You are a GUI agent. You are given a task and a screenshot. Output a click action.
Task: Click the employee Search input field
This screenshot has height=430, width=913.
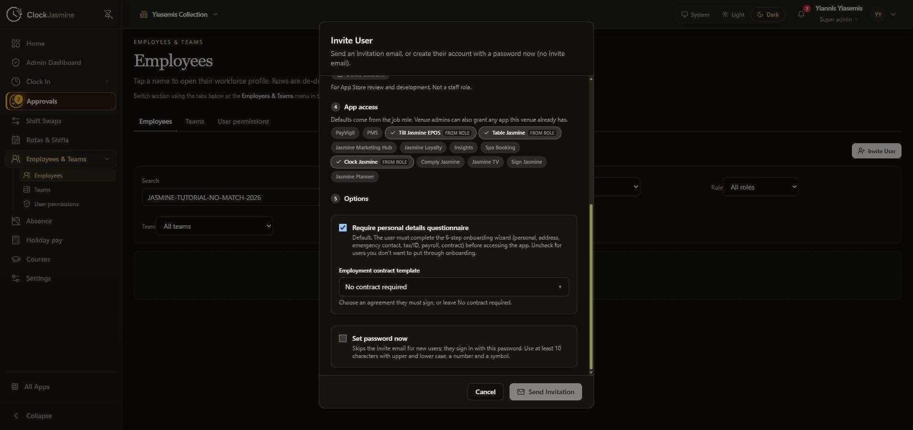[x=231, y=198]
